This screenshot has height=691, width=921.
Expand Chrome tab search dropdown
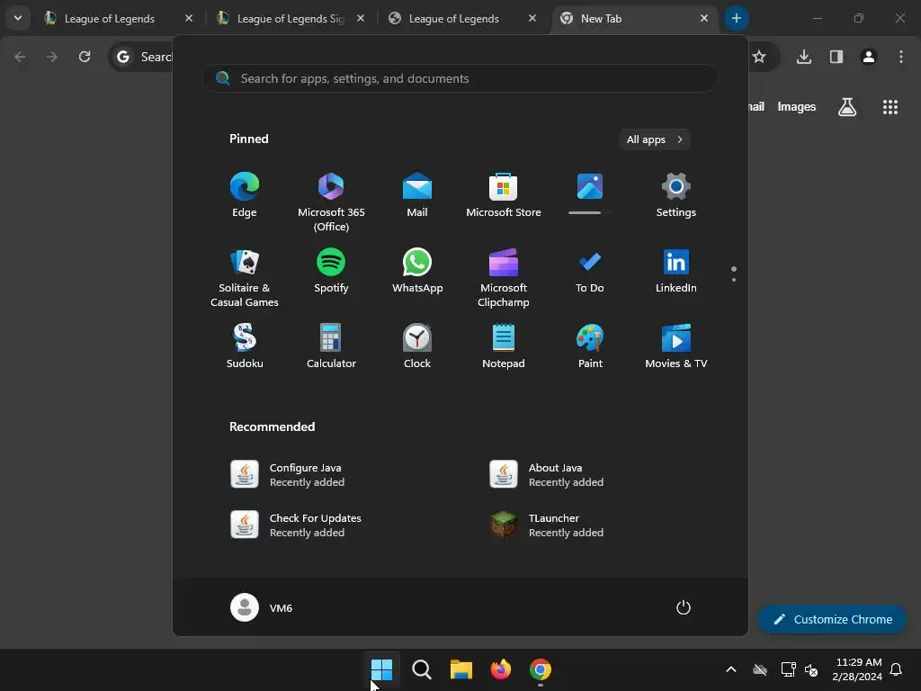click(x=18, y=18)
